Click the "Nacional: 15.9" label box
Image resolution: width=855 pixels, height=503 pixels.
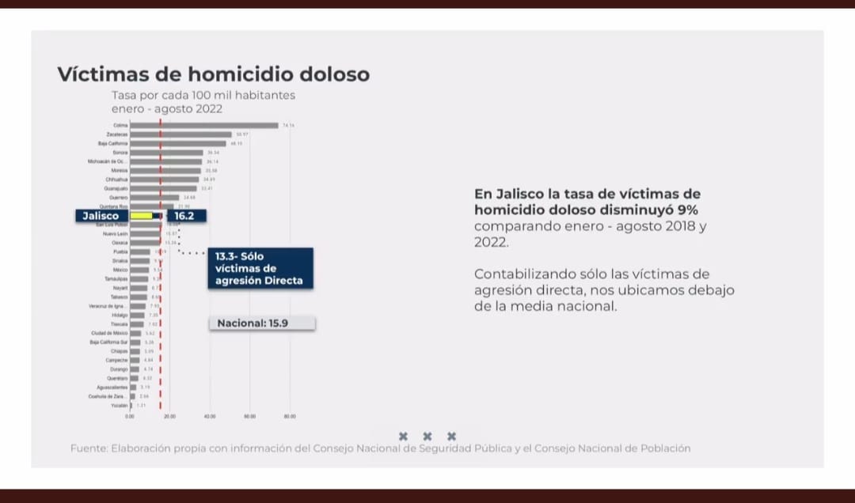262,323
